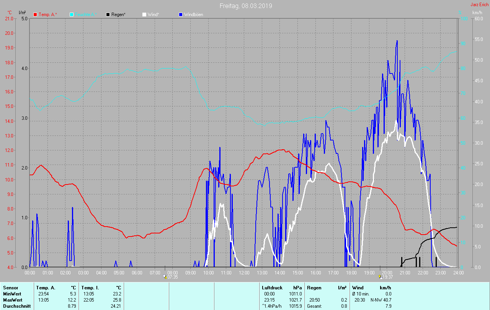Click the outdoor maximum value '12.2'
This screenshot has height=310, width=490.
72,300
